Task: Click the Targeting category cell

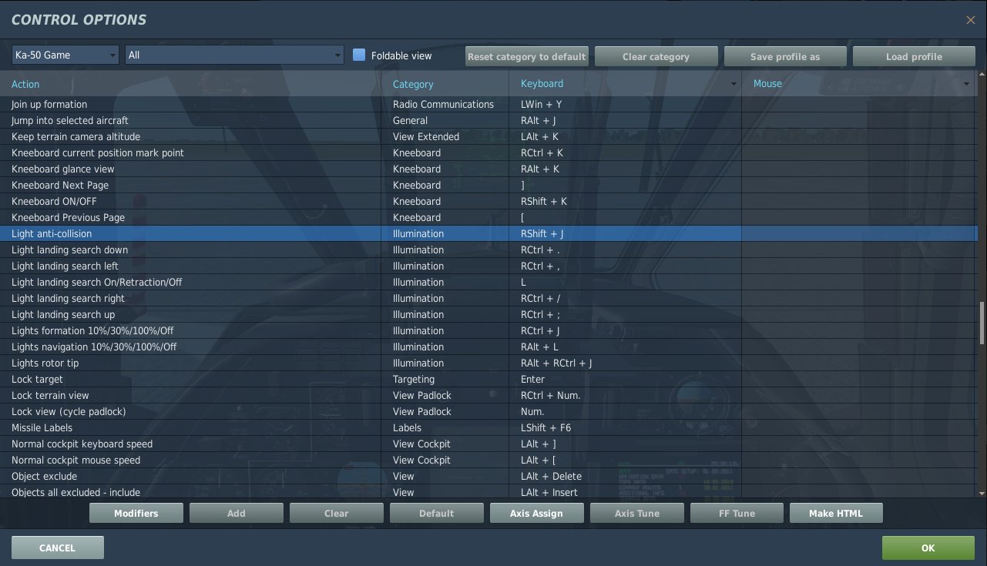Action: pos(445,379)
